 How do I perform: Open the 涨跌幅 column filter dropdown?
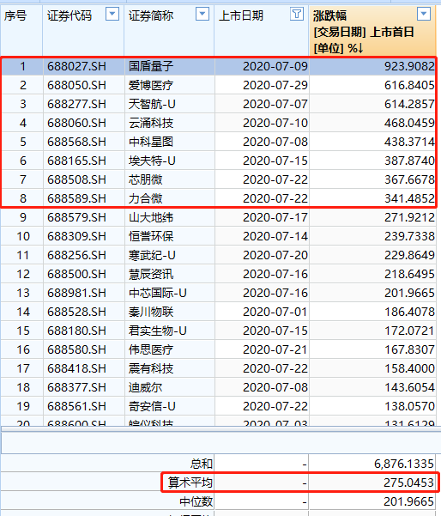point(424,14)
